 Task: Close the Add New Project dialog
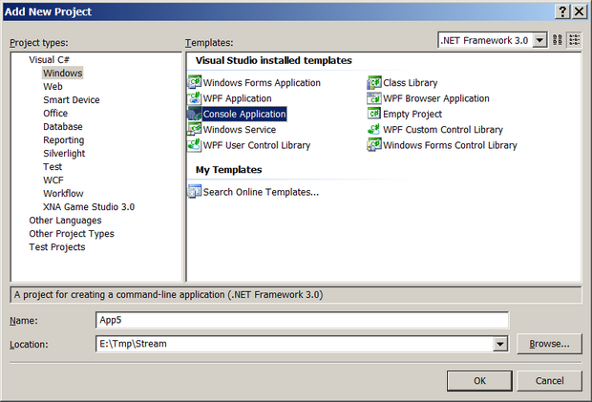point(580,11)
